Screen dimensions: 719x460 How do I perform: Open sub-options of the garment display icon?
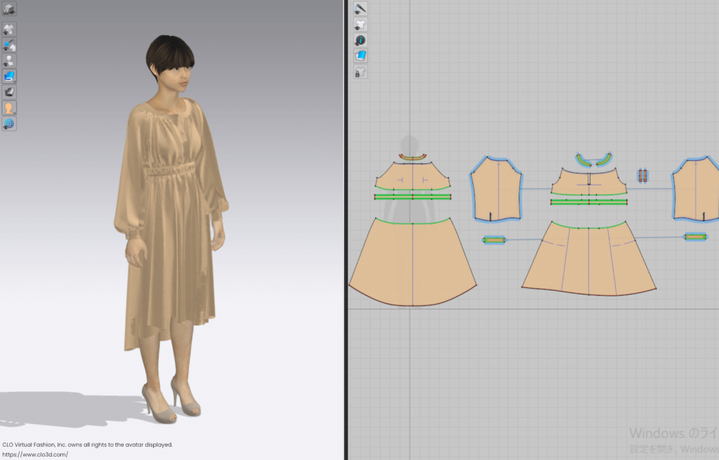[x=14, y=80]
